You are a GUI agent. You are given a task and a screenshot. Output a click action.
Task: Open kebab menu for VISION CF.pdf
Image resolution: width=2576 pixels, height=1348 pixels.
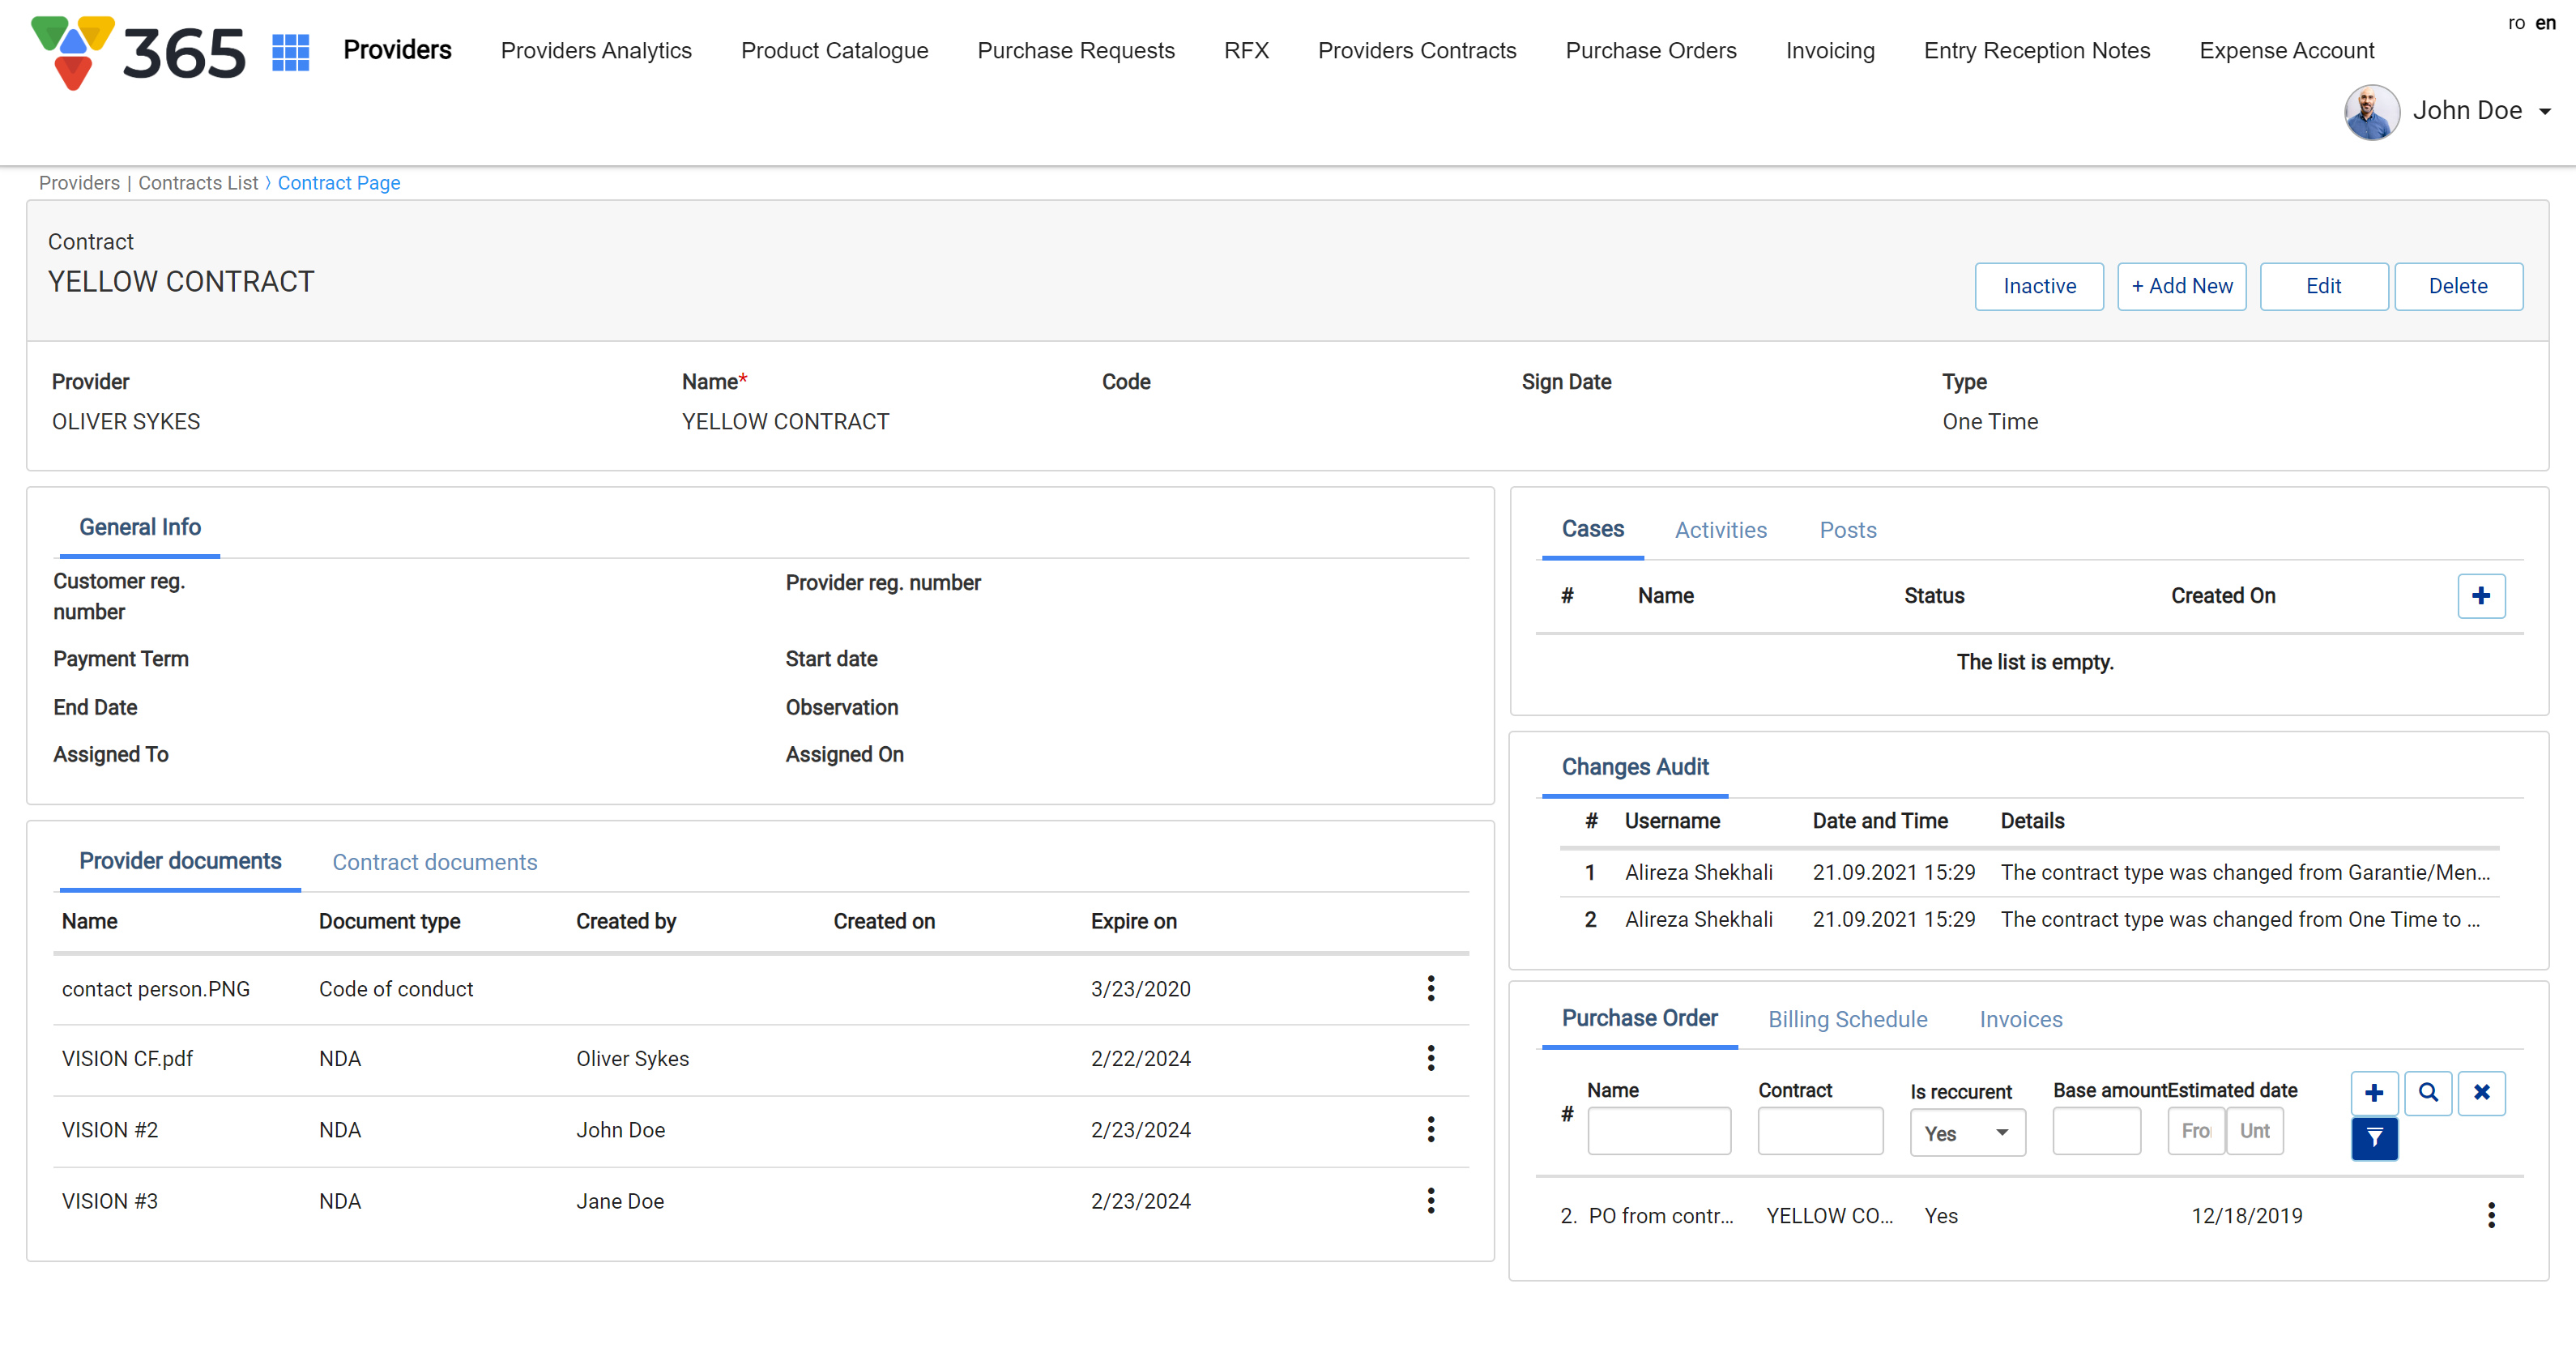1430,1058
